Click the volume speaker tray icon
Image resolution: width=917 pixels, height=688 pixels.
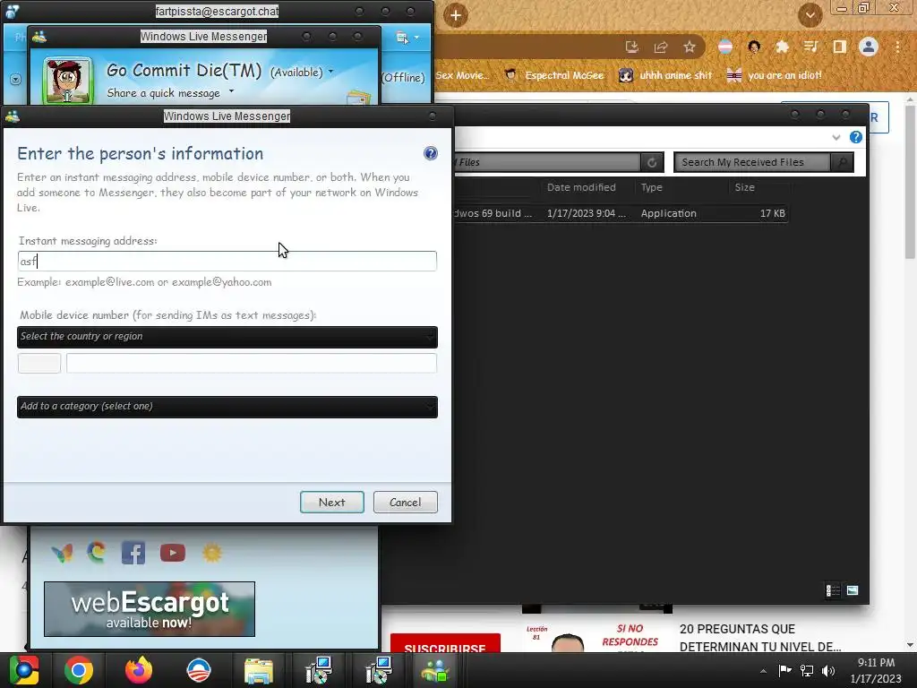point(828,670)
